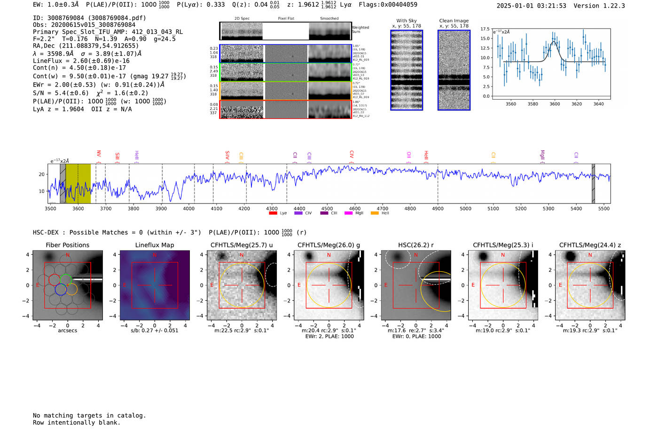Click the orange-bordered 2D spectrum row
The image size is (658, 448).
pyautogui.click(x=286, y=91)
